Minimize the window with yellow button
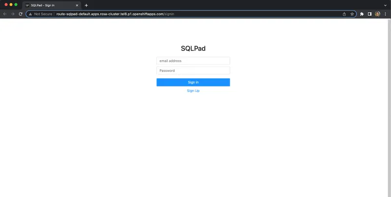The height and width of the screenshot is (197, 391). click(11, 4)
